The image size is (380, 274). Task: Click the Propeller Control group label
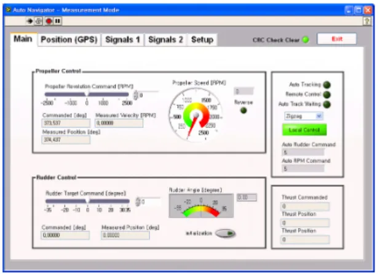pyautogui.click(x=58, y=71)
